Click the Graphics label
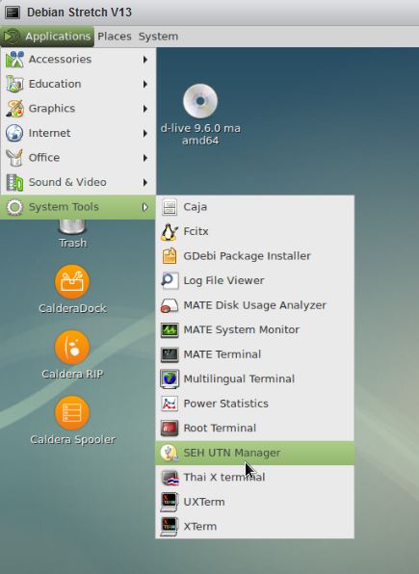The width and height of the screenshot is (419, 574). coord(52,109)
